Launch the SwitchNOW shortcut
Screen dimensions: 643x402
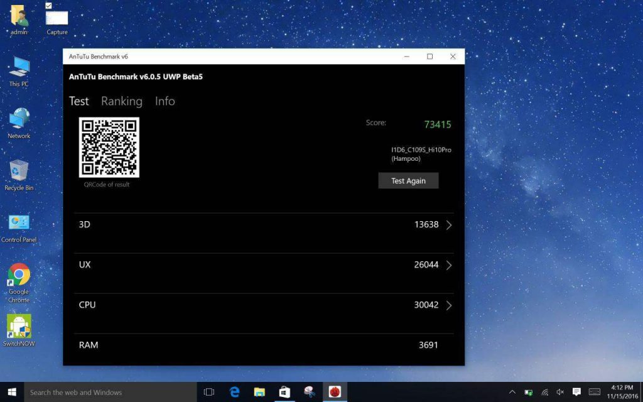pyautogui.click(x=19, y=330)
